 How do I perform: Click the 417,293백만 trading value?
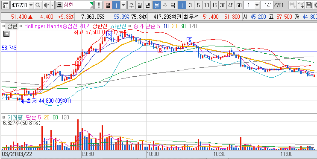tap(167, 17)
